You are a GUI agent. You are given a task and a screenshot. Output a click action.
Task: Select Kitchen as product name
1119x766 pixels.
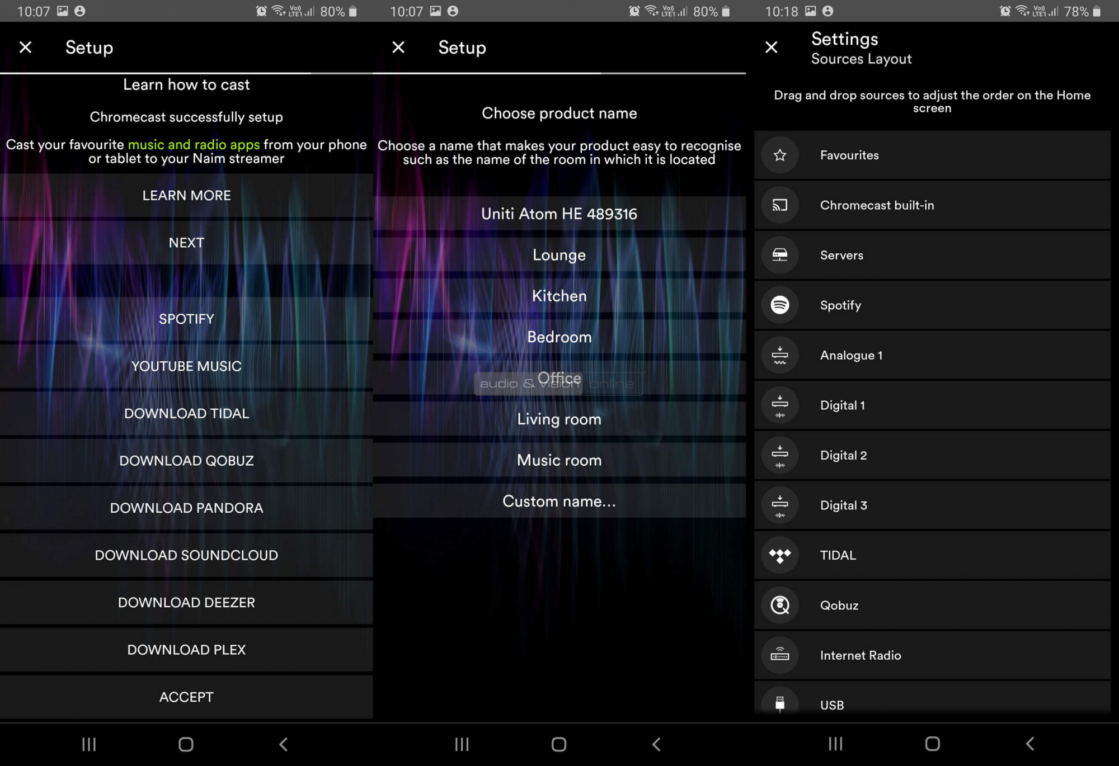(x=559, y=296)
